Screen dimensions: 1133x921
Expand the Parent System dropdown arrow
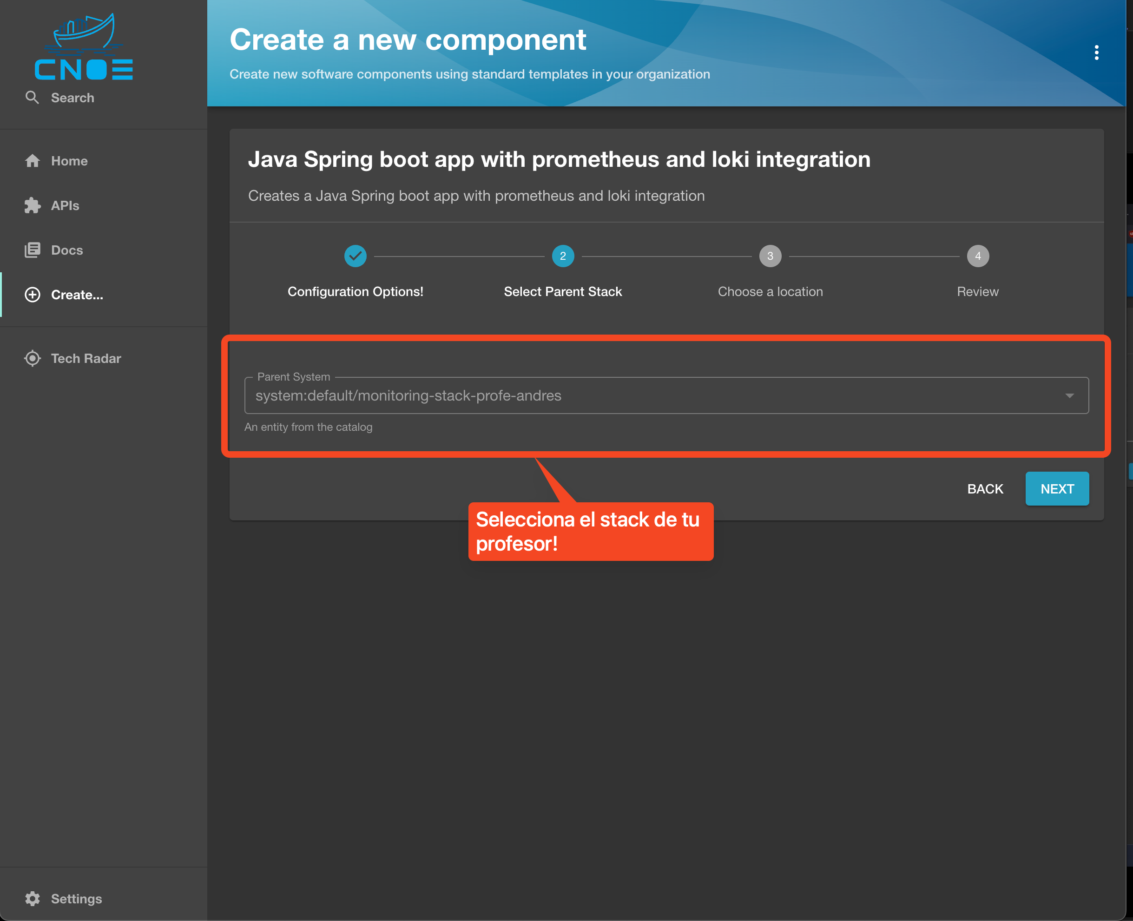coord(1069,396)
